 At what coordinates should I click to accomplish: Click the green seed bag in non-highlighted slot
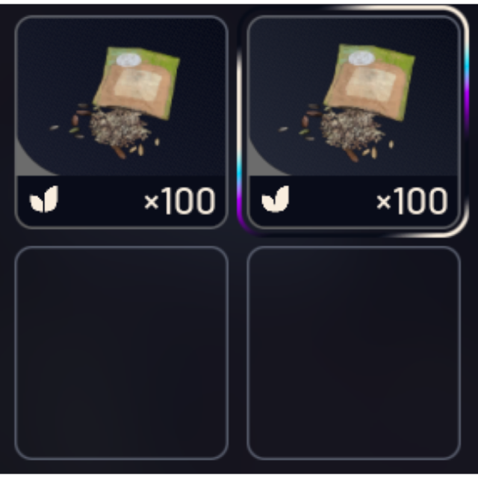[x=137, y=82]
